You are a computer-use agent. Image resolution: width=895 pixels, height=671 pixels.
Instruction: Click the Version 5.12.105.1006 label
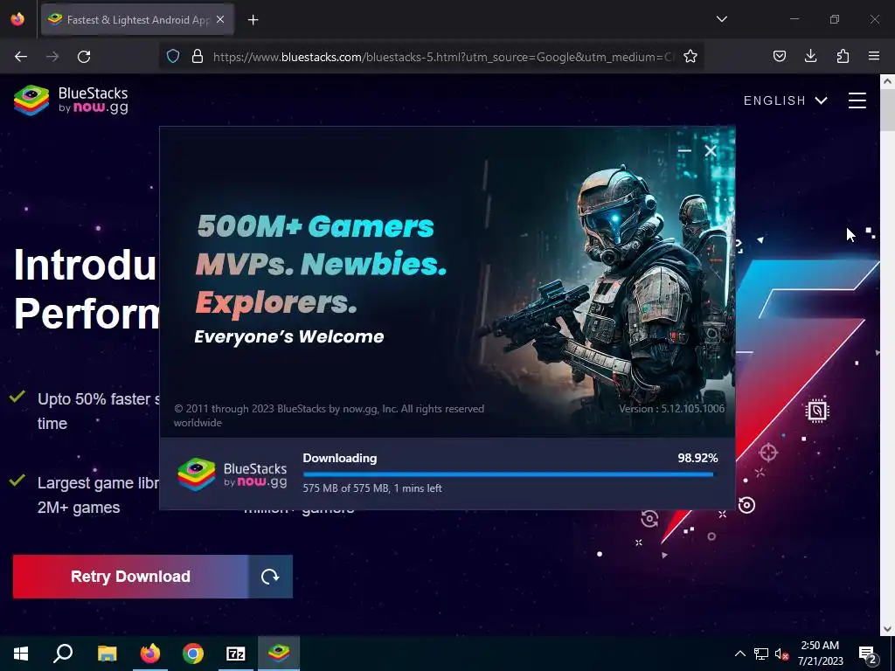point(672,409)
